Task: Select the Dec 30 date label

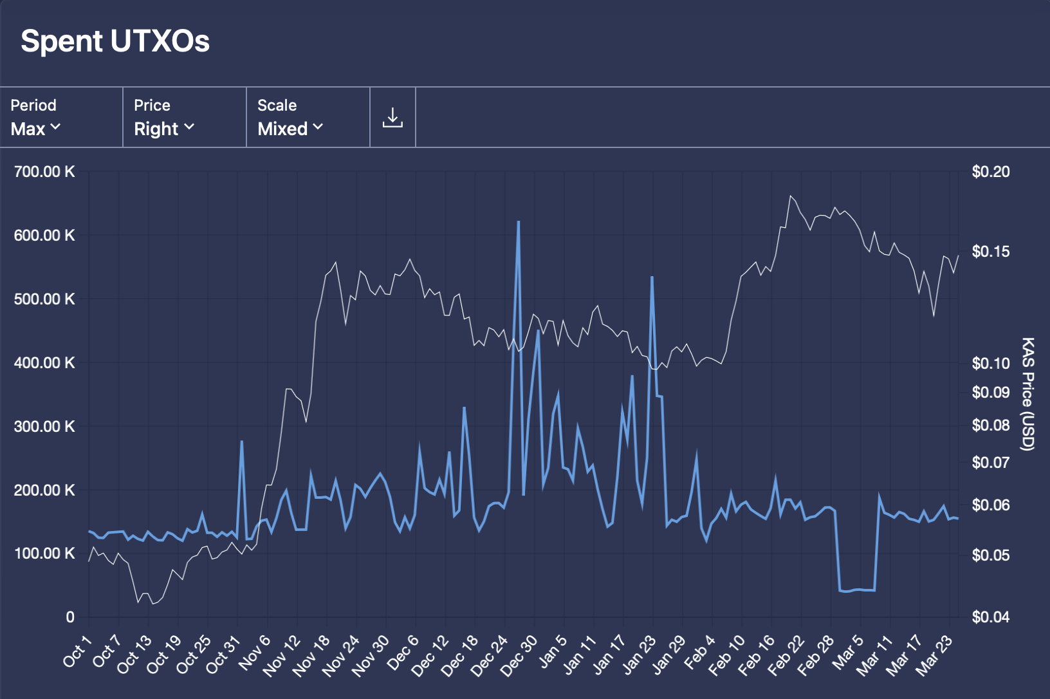Action: pos(519,655)
